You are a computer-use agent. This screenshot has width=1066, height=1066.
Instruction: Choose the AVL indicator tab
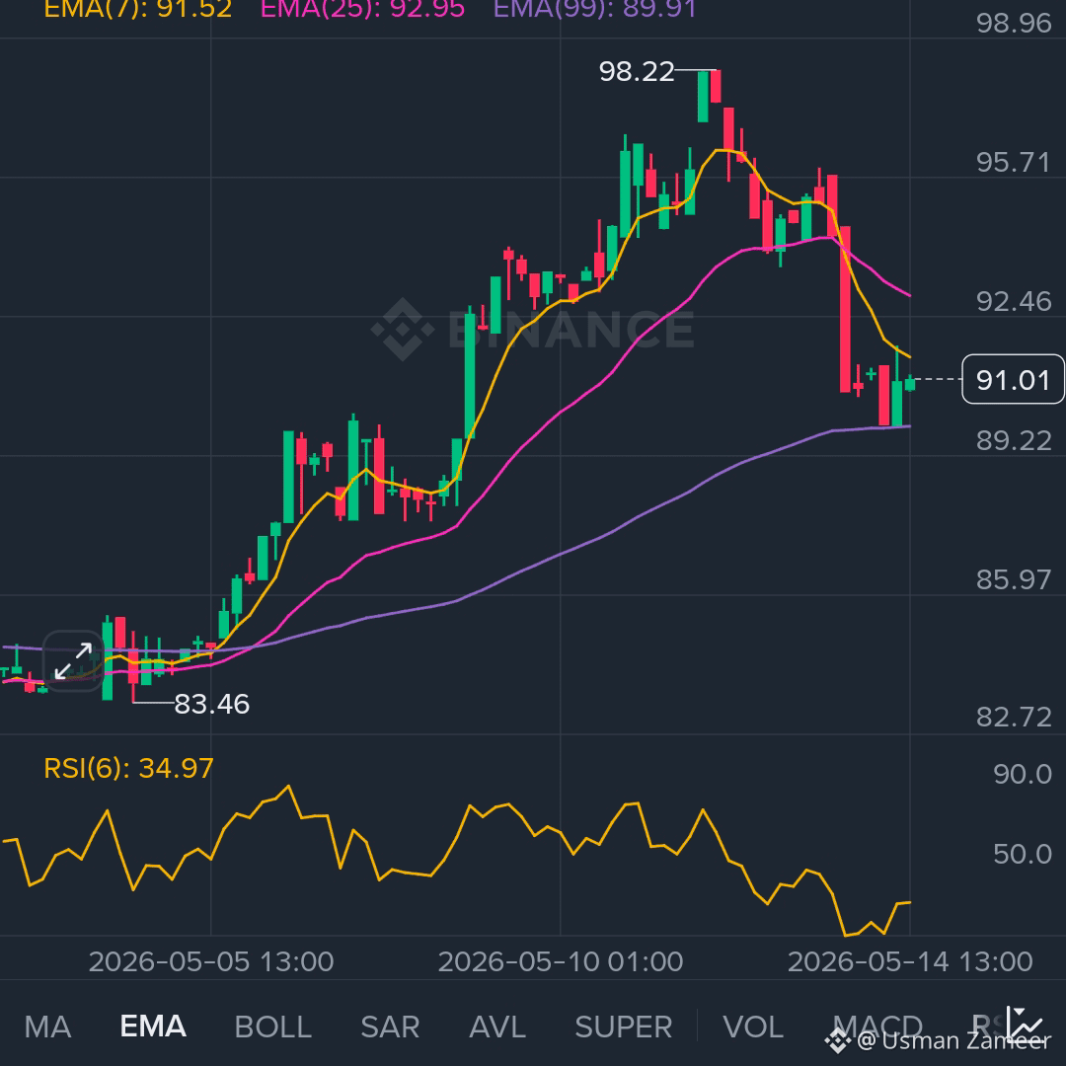(x=496, y=1027)
